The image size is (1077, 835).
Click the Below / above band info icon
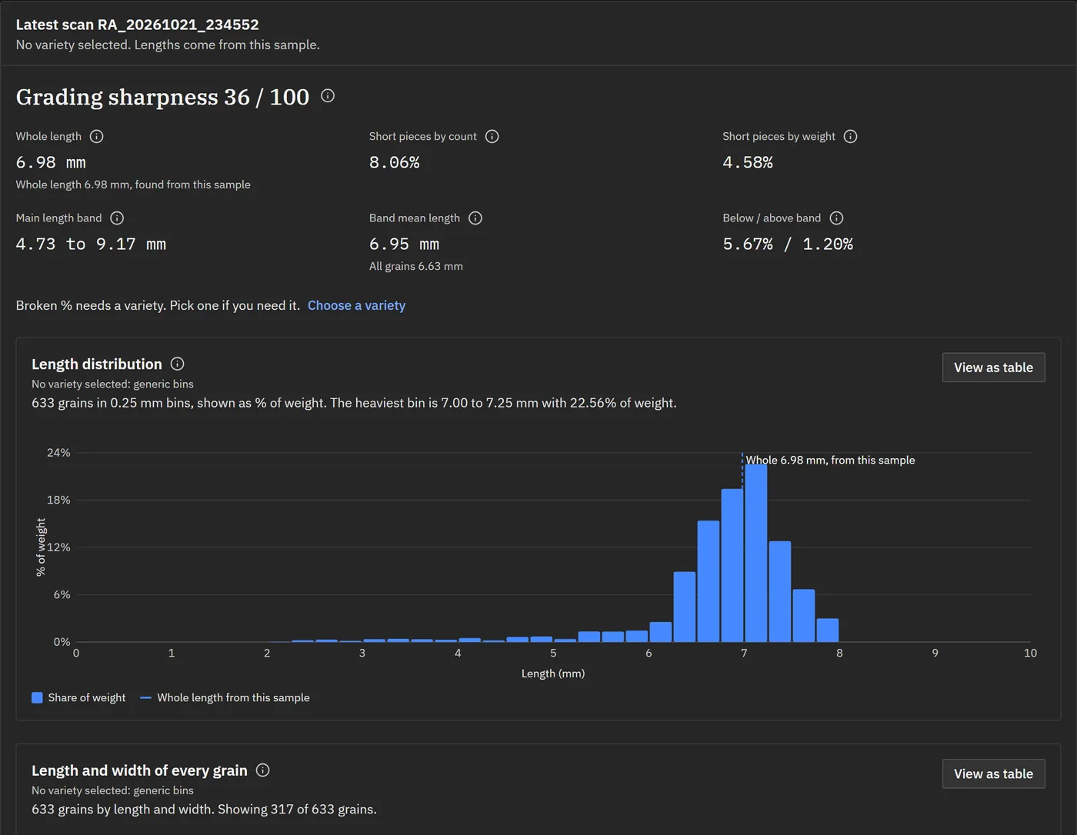click(x=837, y=218)
